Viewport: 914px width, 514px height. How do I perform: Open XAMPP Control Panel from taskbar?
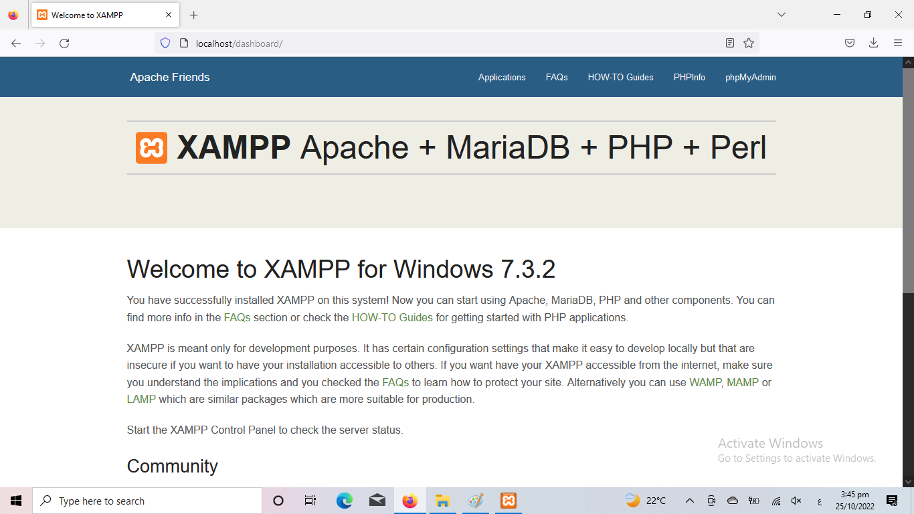coord(509,501)
